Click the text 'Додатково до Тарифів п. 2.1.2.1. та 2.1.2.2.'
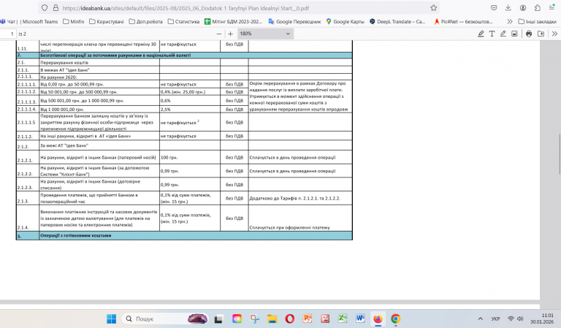The image size is (561, 328). click(x=295, y=198)
